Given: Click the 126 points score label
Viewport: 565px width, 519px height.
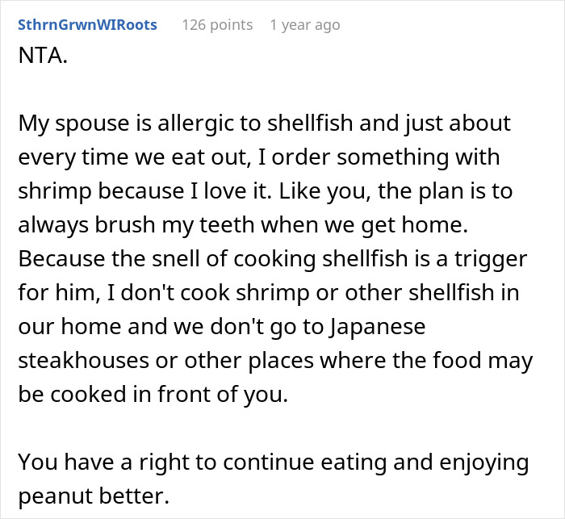Looking at the screenshot, I should [x=217, y=25].
